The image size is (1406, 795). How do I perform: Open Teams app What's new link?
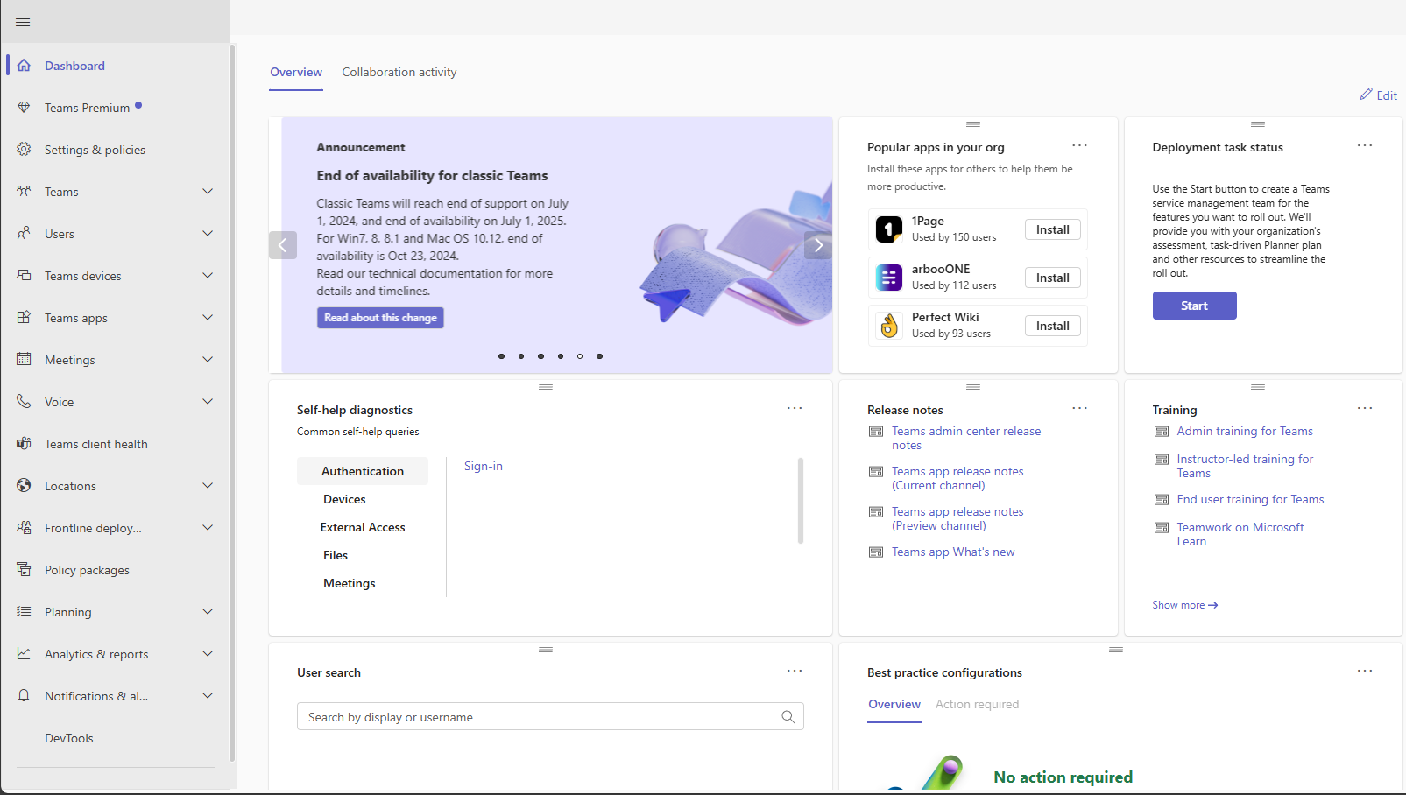coord(953,552)
